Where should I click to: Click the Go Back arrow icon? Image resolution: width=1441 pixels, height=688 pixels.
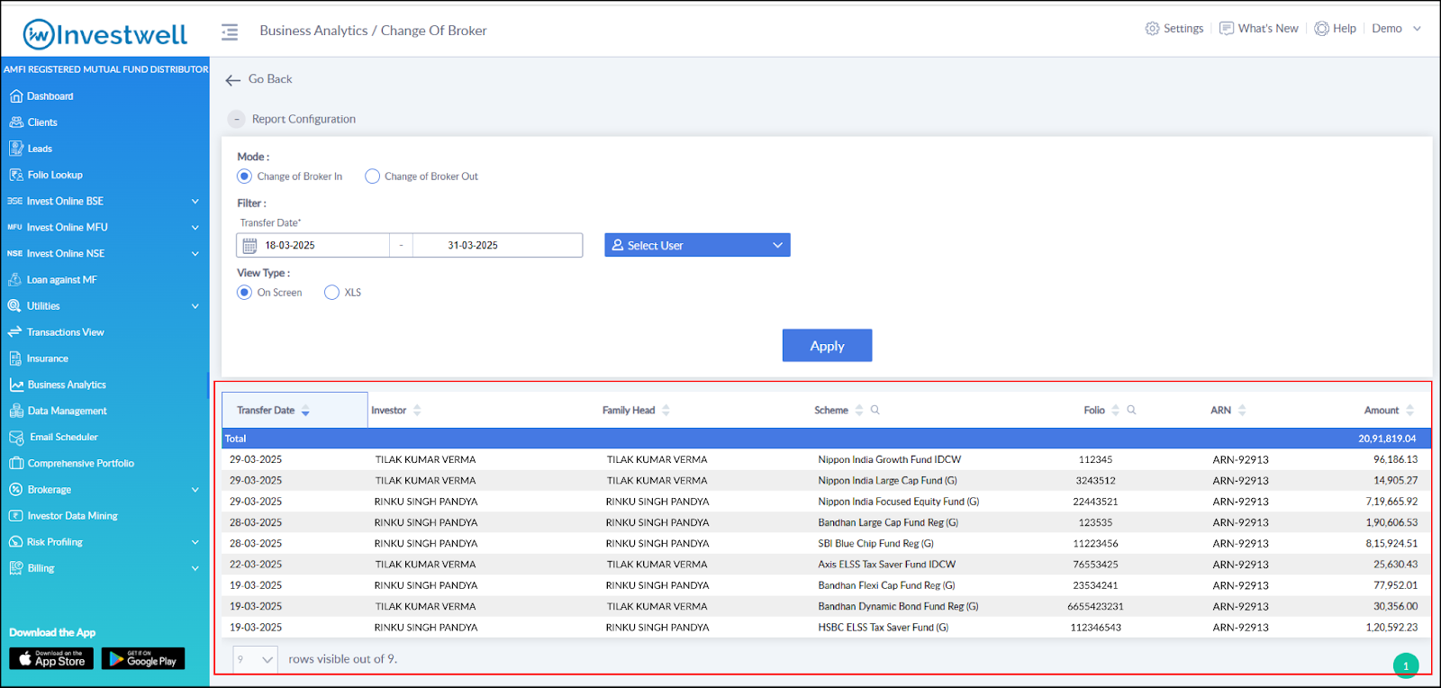pos(233,80)
